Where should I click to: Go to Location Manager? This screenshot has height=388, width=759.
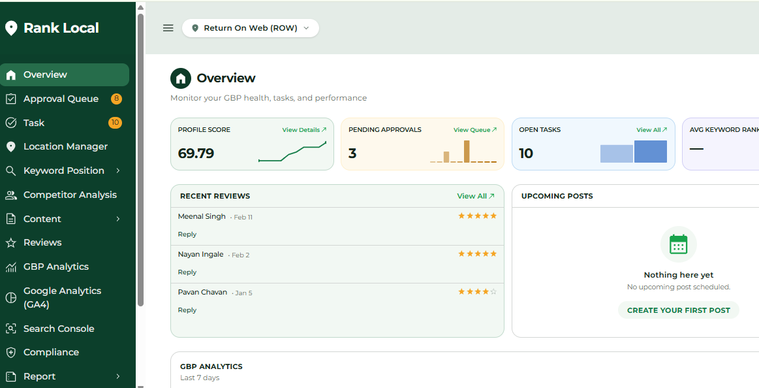coord(65,146)
